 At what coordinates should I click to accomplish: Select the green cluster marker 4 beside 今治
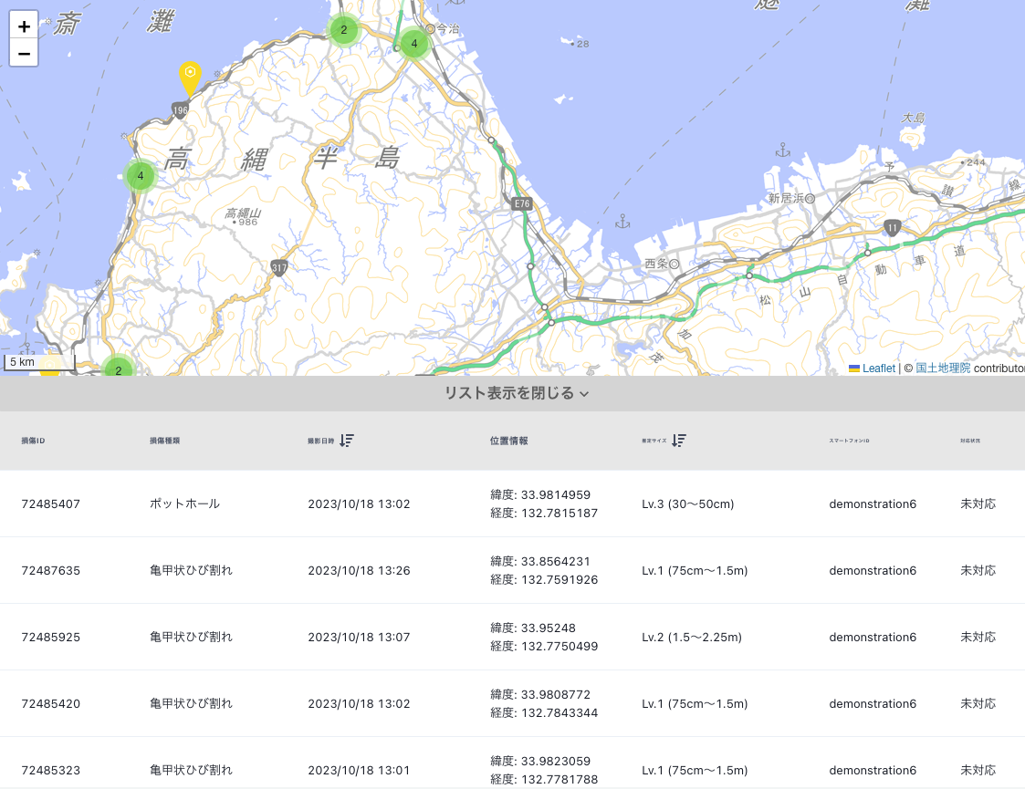[413, 43]
